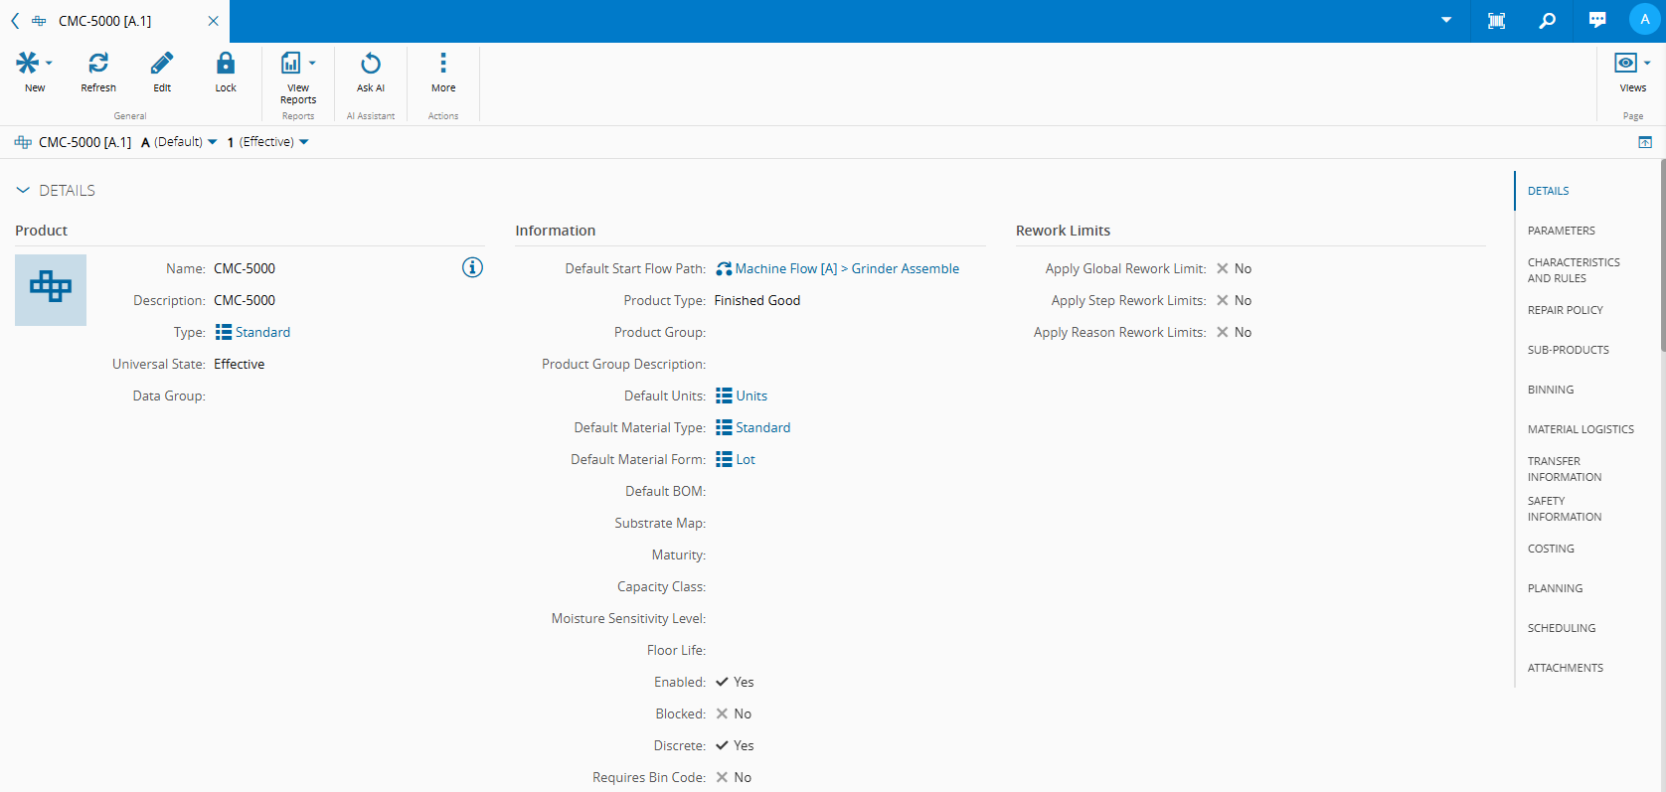Open the Default Material Type Standard link
This screenshot has width=1666, height=792.
(x=763, y=427)
